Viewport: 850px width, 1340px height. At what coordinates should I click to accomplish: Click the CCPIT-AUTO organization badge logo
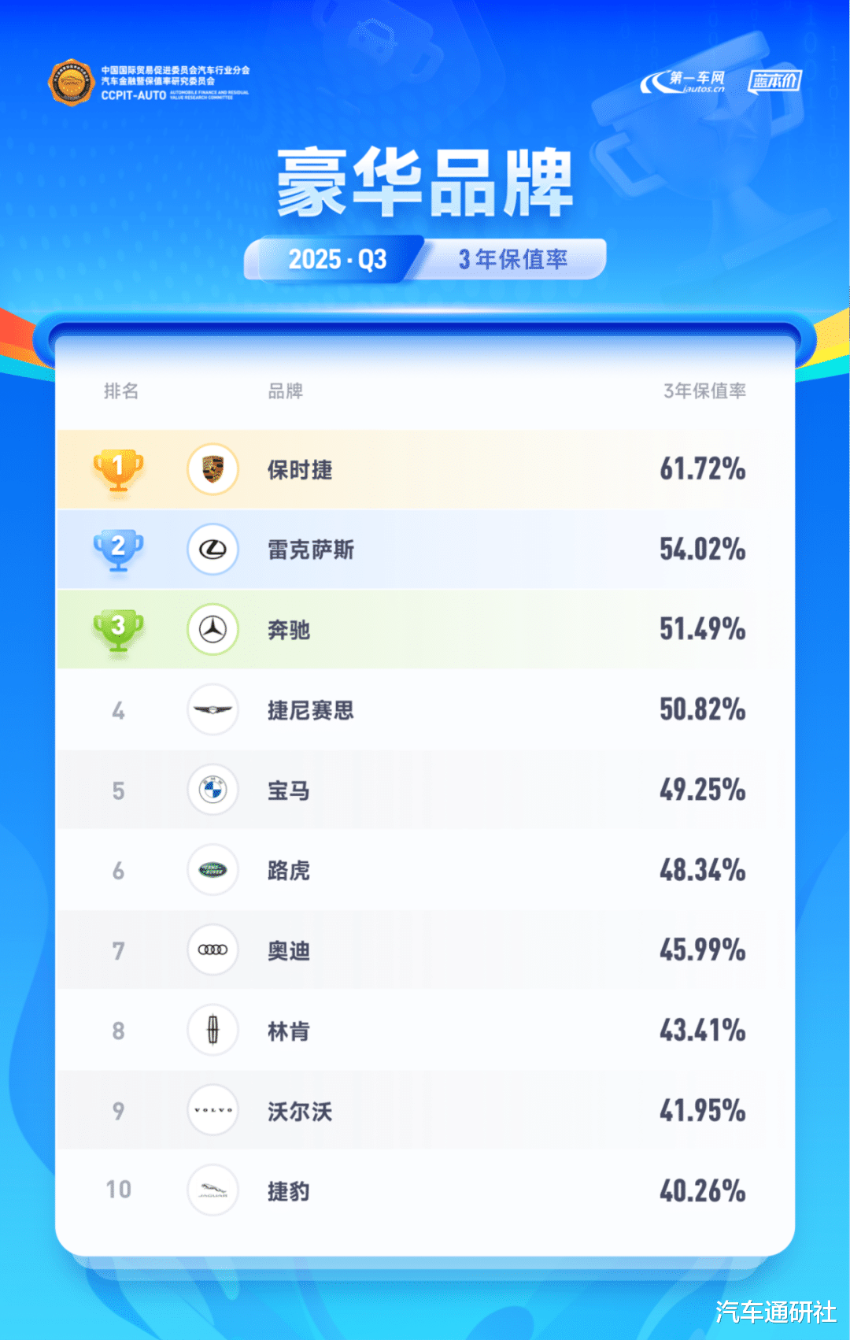(72, 82)
